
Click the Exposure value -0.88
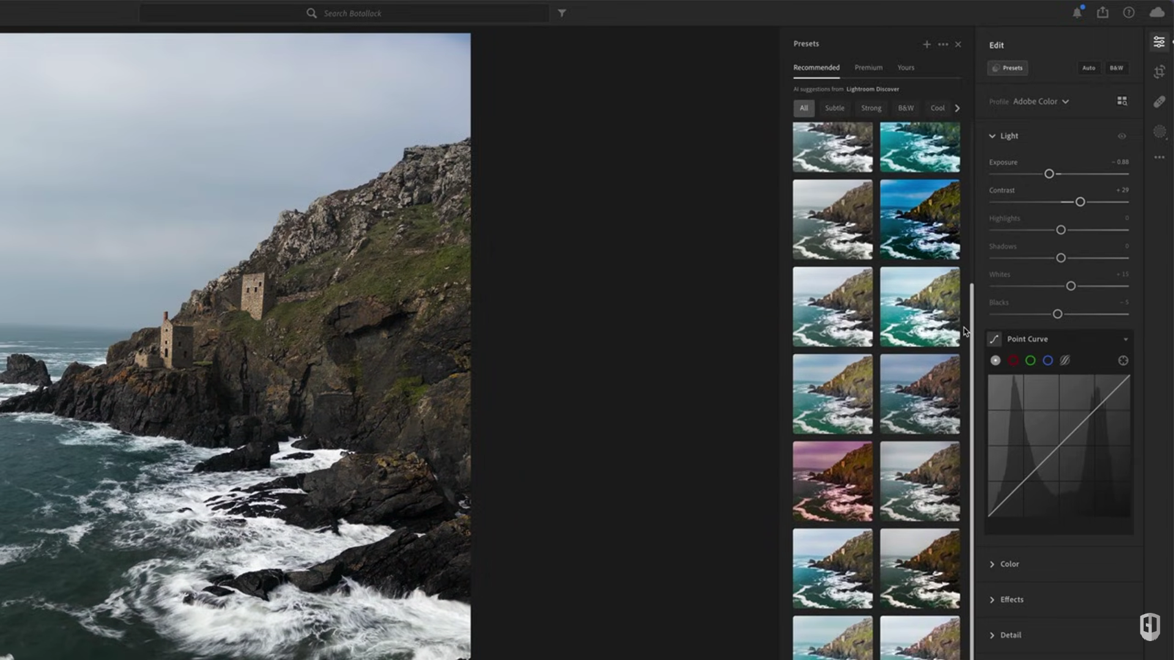(1120, 162)
